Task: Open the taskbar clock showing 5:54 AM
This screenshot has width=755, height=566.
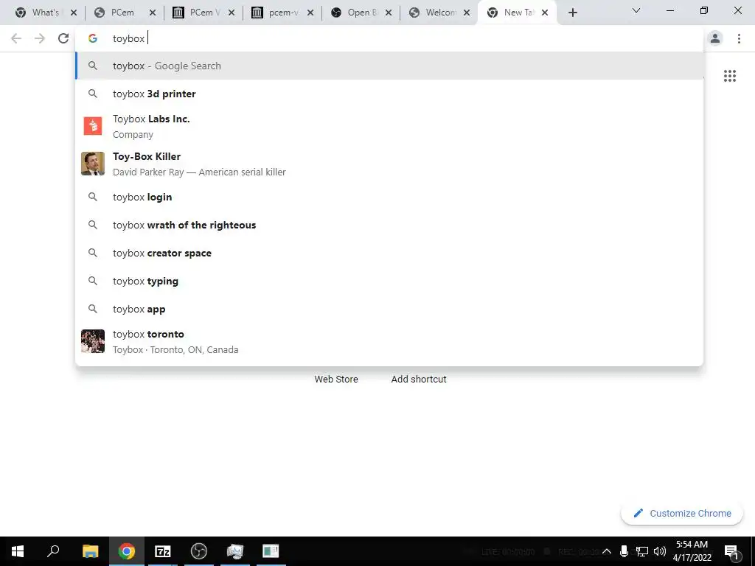Action: pyautogui.click(x=692, y=551)
